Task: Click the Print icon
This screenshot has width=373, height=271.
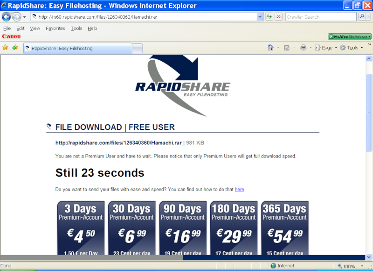Action: click(x=304, y=48)
